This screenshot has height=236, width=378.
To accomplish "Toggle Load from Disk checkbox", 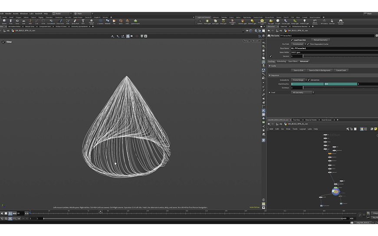I will 292,40.
